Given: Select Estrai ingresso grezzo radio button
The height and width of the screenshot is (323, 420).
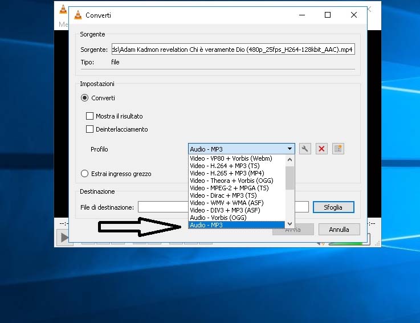Looking at the screenshot, I should pos(84,174).
